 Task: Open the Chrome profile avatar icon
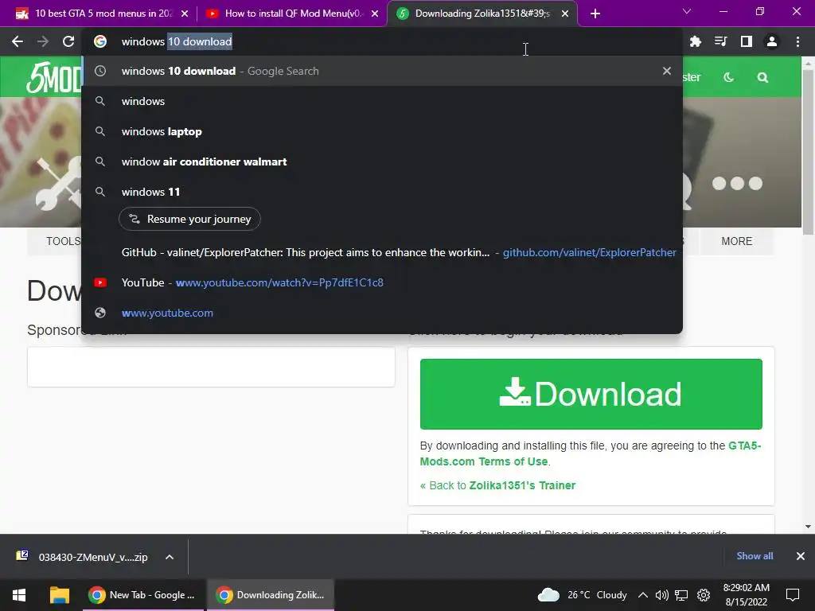tap(772, 41)
